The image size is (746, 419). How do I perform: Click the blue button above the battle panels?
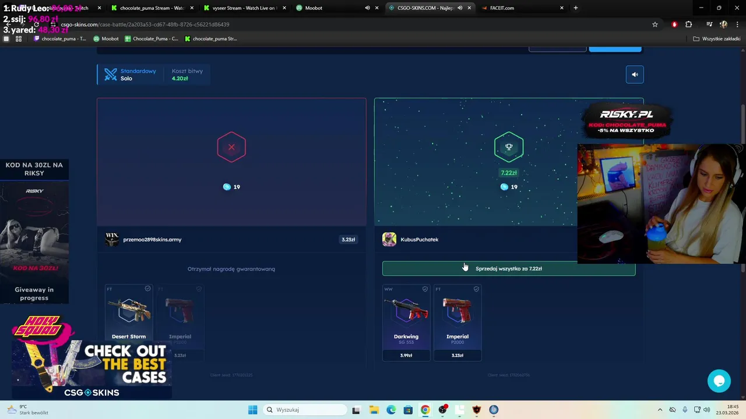coord(615,49)
